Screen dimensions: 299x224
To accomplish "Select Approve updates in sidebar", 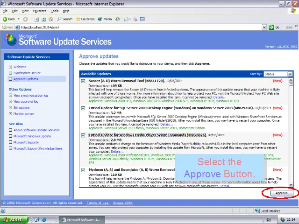I will point(26,79).
